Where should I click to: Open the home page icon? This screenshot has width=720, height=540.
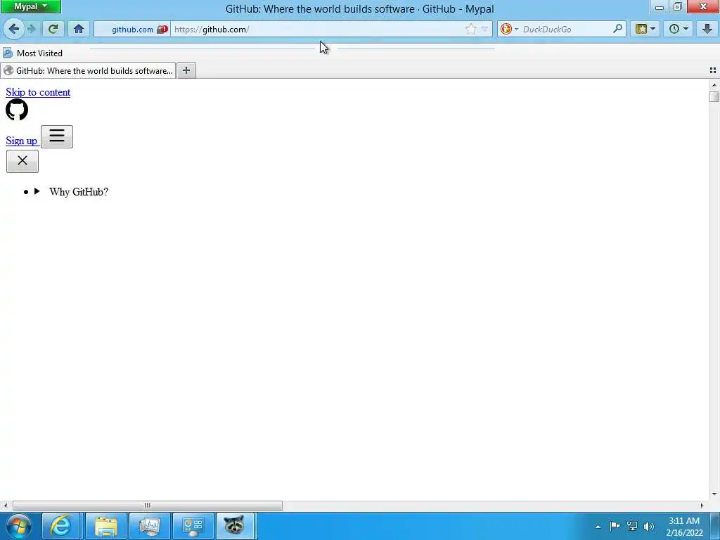[79, 30]
